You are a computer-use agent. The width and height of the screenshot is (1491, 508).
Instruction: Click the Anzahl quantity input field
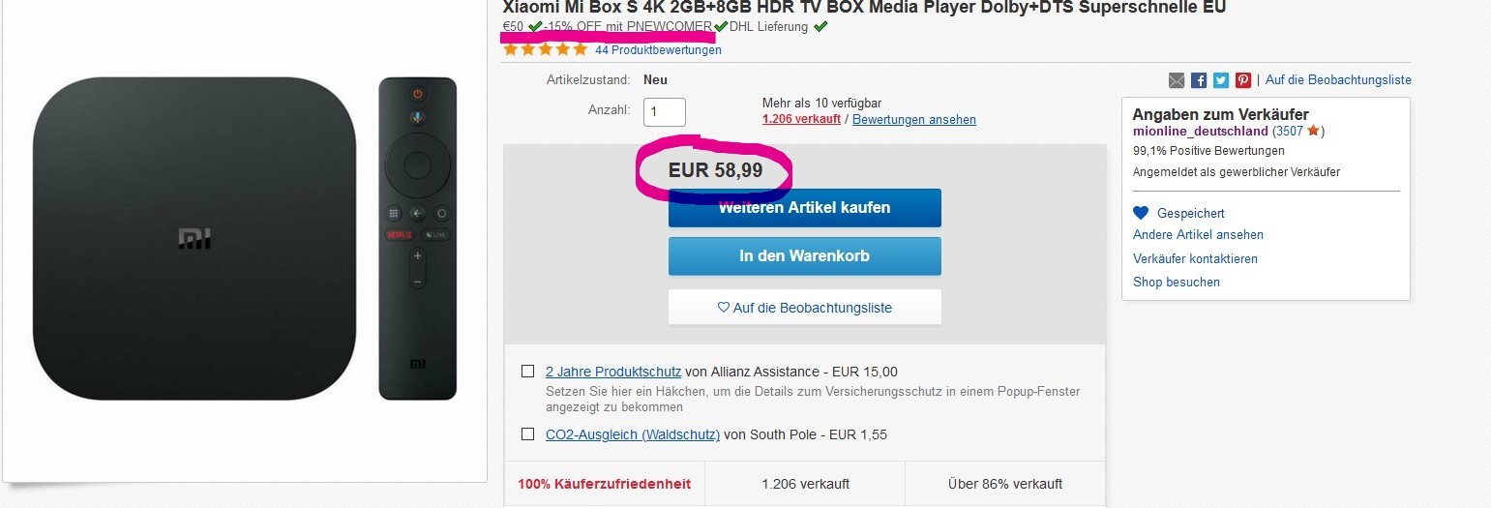(665, 111)
